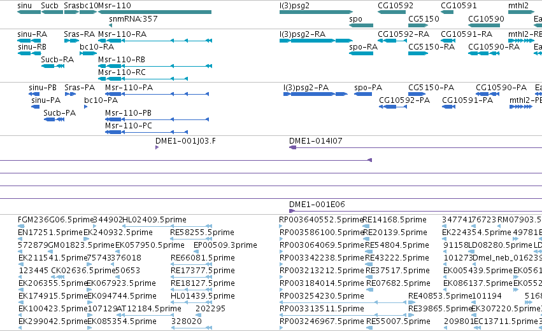This screenshot has width=542, height=331.
Task: Open the CG10590-PA protein label
Action: click(501, 88)
